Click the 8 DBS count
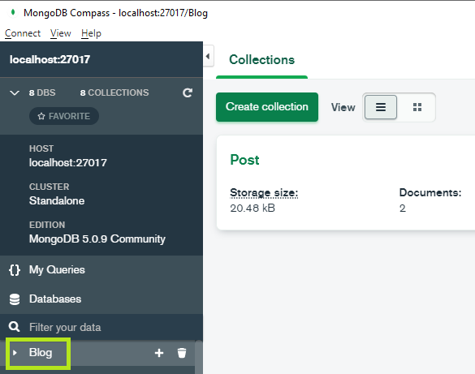The width and height of the screenshot is (475, 374). [42, 92]
